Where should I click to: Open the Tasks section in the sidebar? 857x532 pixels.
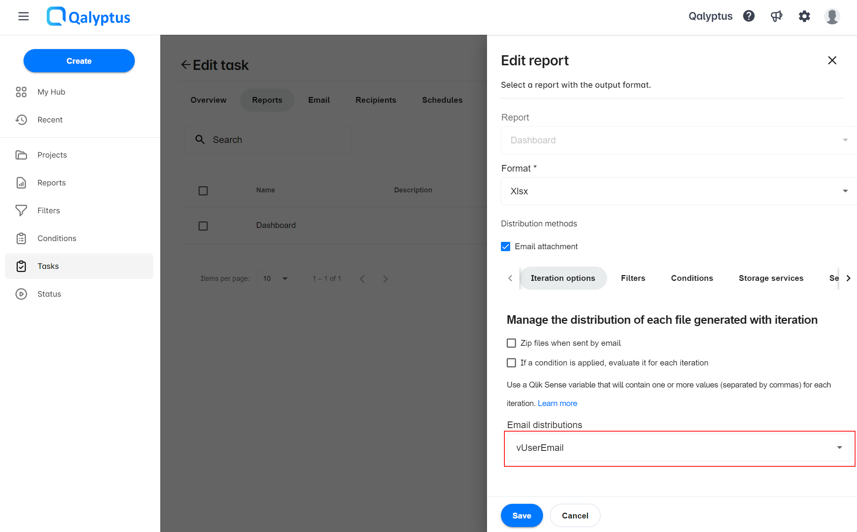48,266
